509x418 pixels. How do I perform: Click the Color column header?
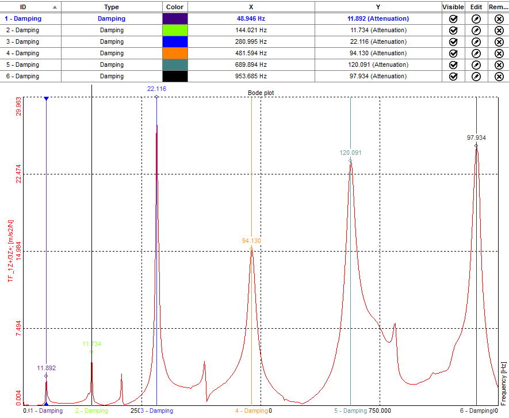coord(175,7)
